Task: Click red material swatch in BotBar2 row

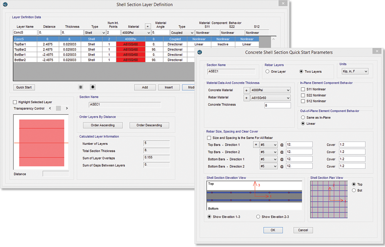Action: [x=131, y=60]
